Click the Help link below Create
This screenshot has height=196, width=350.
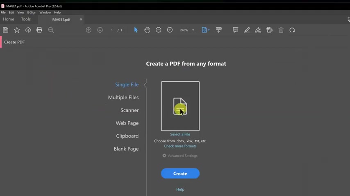coord(180,189)
